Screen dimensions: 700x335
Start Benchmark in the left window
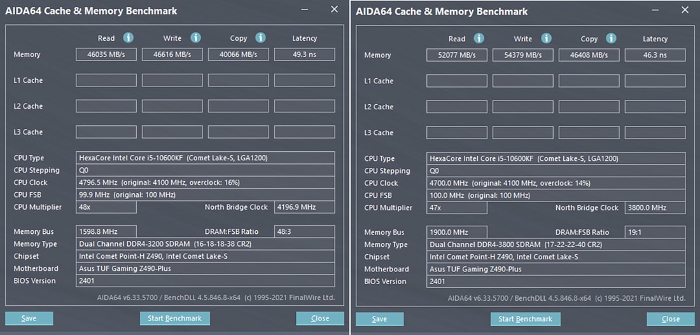coord(174,318)
